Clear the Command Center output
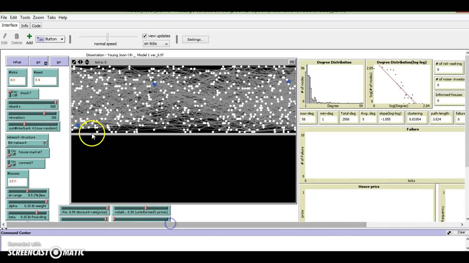Viewport: 469px width, 263px height. coord(461,233)
